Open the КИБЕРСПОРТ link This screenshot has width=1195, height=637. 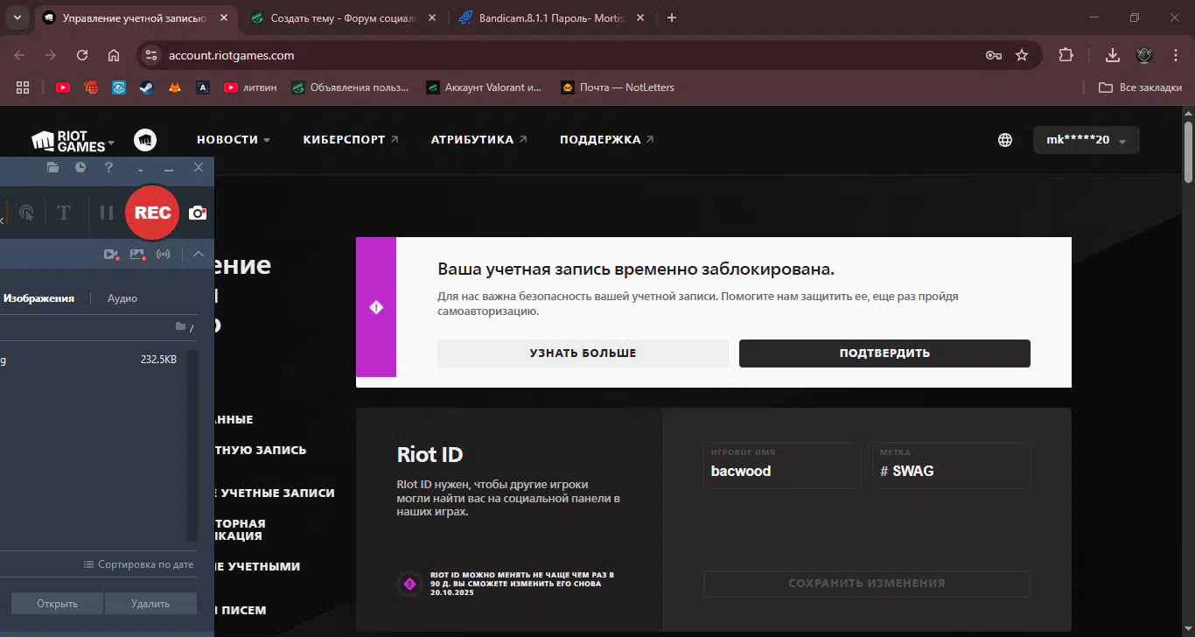[x=351, y=140]
